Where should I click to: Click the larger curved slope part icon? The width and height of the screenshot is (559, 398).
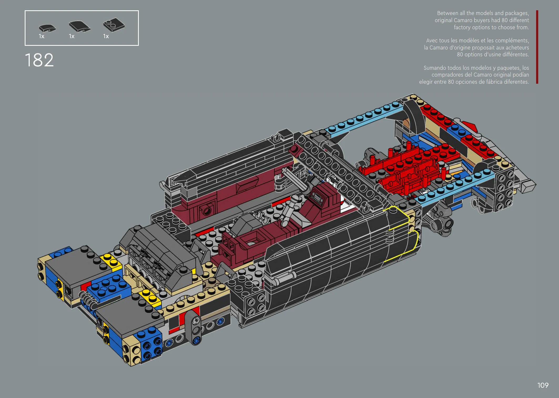click(x=80, y=27)
